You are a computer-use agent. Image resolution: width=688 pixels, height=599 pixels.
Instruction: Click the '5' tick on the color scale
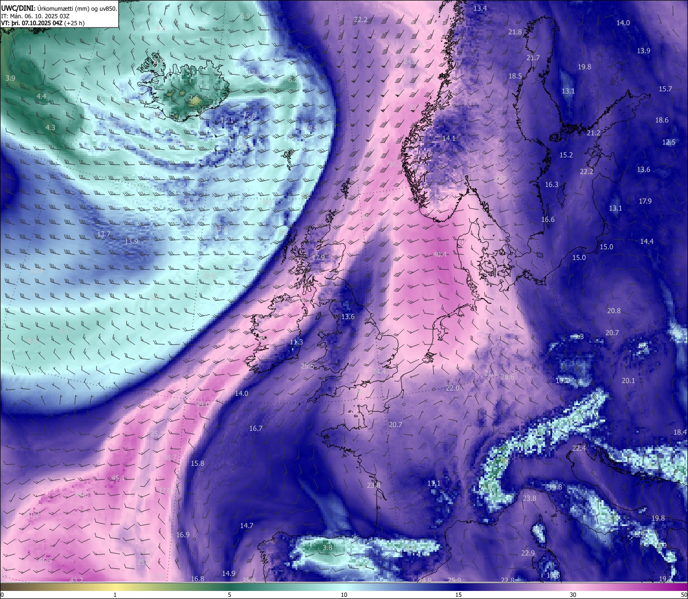pyautogui.click(x=230, y=595)
